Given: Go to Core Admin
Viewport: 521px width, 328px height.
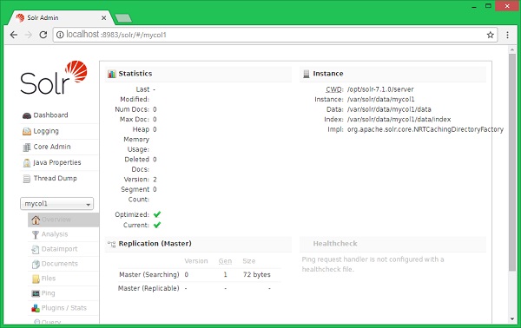Looking at the screenshot, I should click(52, 147).
